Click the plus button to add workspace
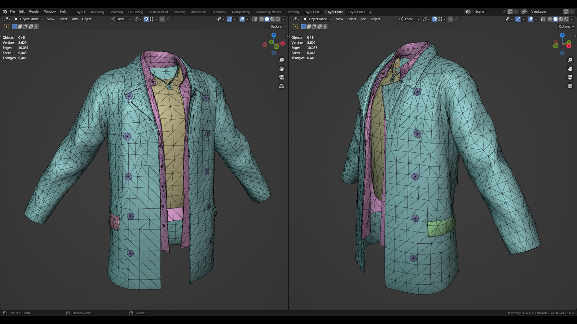This screenshot has width=577, height=324. pyautogui.click(x=370, y=12)
